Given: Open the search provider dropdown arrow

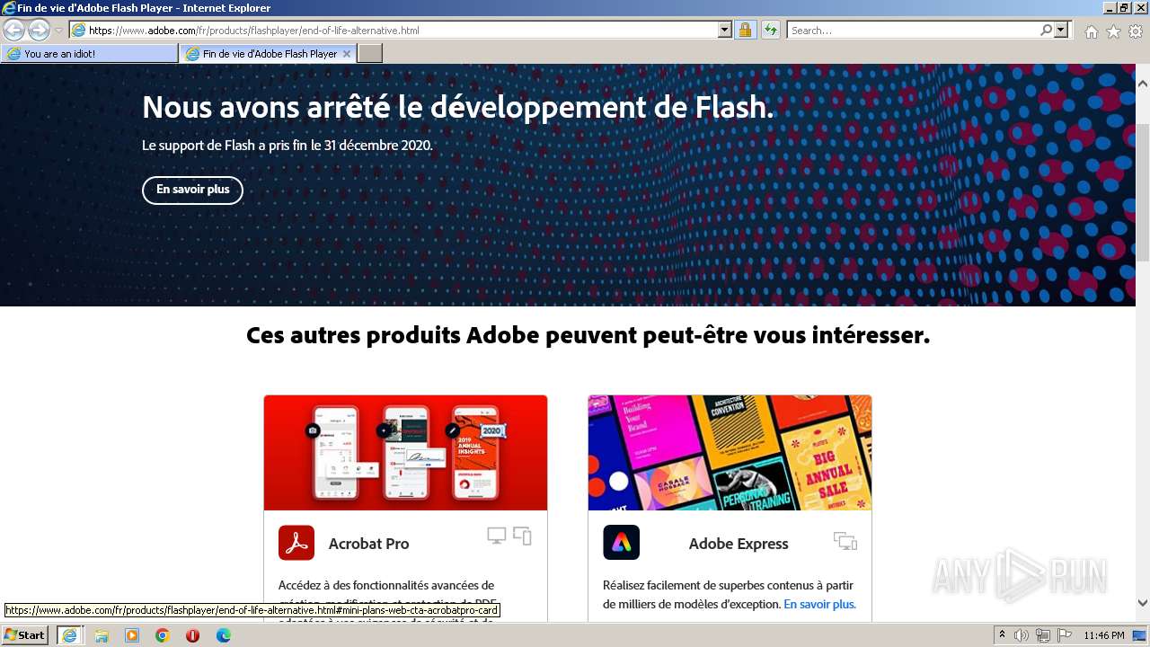Looking at the screenshot, I should [1061, 30].
